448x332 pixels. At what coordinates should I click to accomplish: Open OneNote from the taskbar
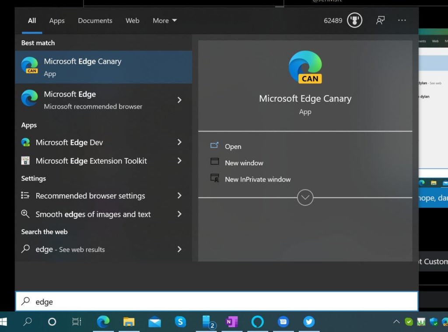coord(231,322)
